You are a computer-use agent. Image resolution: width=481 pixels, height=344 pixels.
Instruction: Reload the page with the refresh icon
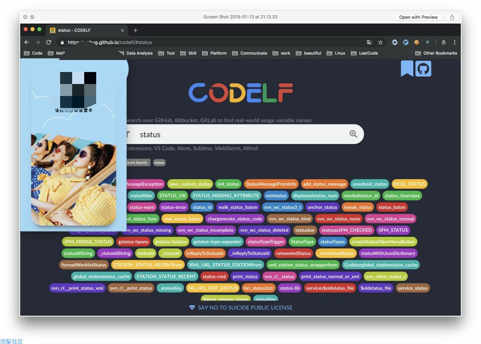pos(49,42)
